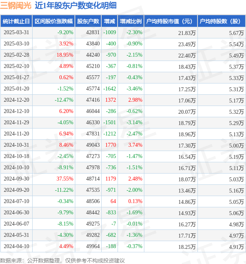Screen dimensions: 246x264
Task: Select the 增减 column header
Action: coord(109,21)
